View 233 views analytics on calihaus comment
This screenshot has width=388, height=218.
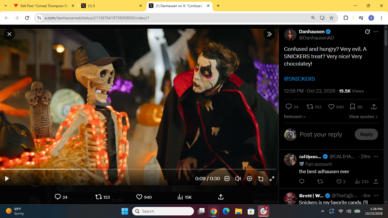[362, 181]
